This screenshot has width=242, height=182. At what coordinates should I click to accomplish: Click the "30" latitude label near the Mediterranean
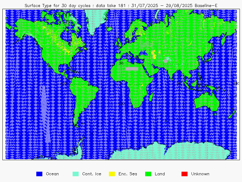pos(121,63)
